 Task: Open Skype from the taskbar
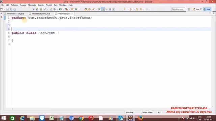(121, 118)
